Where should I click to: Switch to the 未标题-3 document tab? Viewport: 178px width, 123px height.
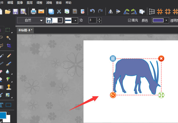(25, 30)
